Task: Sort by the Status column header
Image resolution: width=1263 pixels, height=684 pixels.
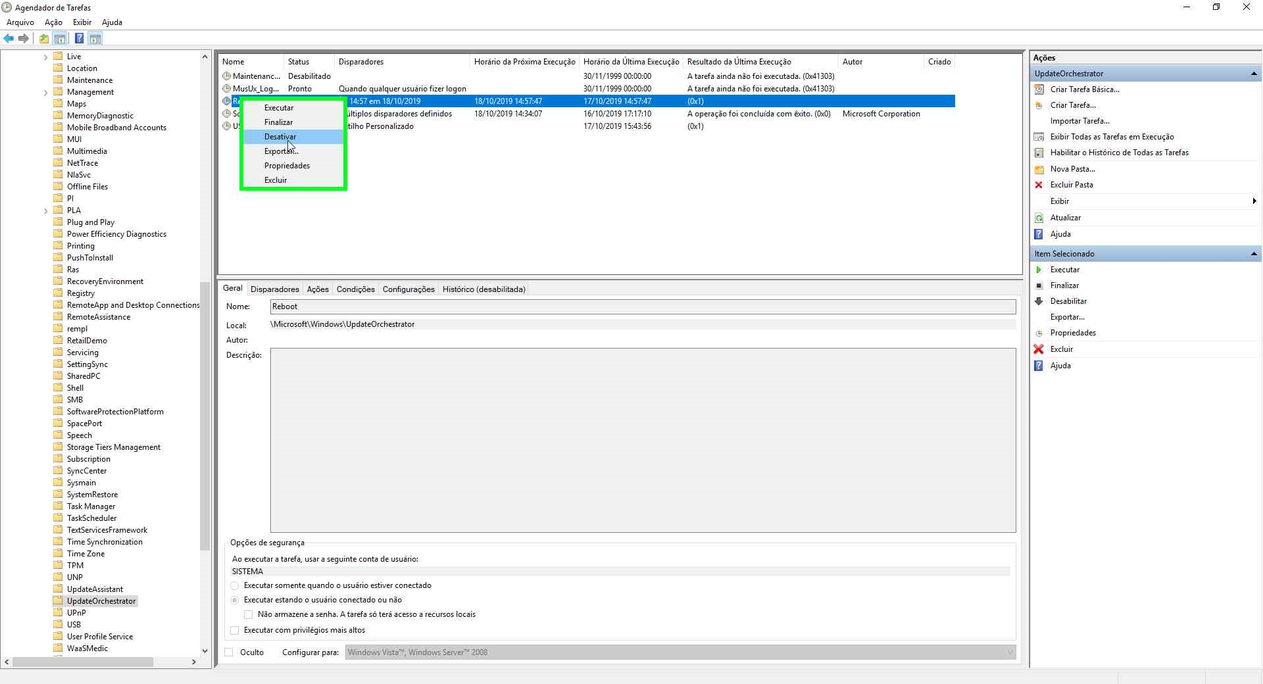Action: 309,62
